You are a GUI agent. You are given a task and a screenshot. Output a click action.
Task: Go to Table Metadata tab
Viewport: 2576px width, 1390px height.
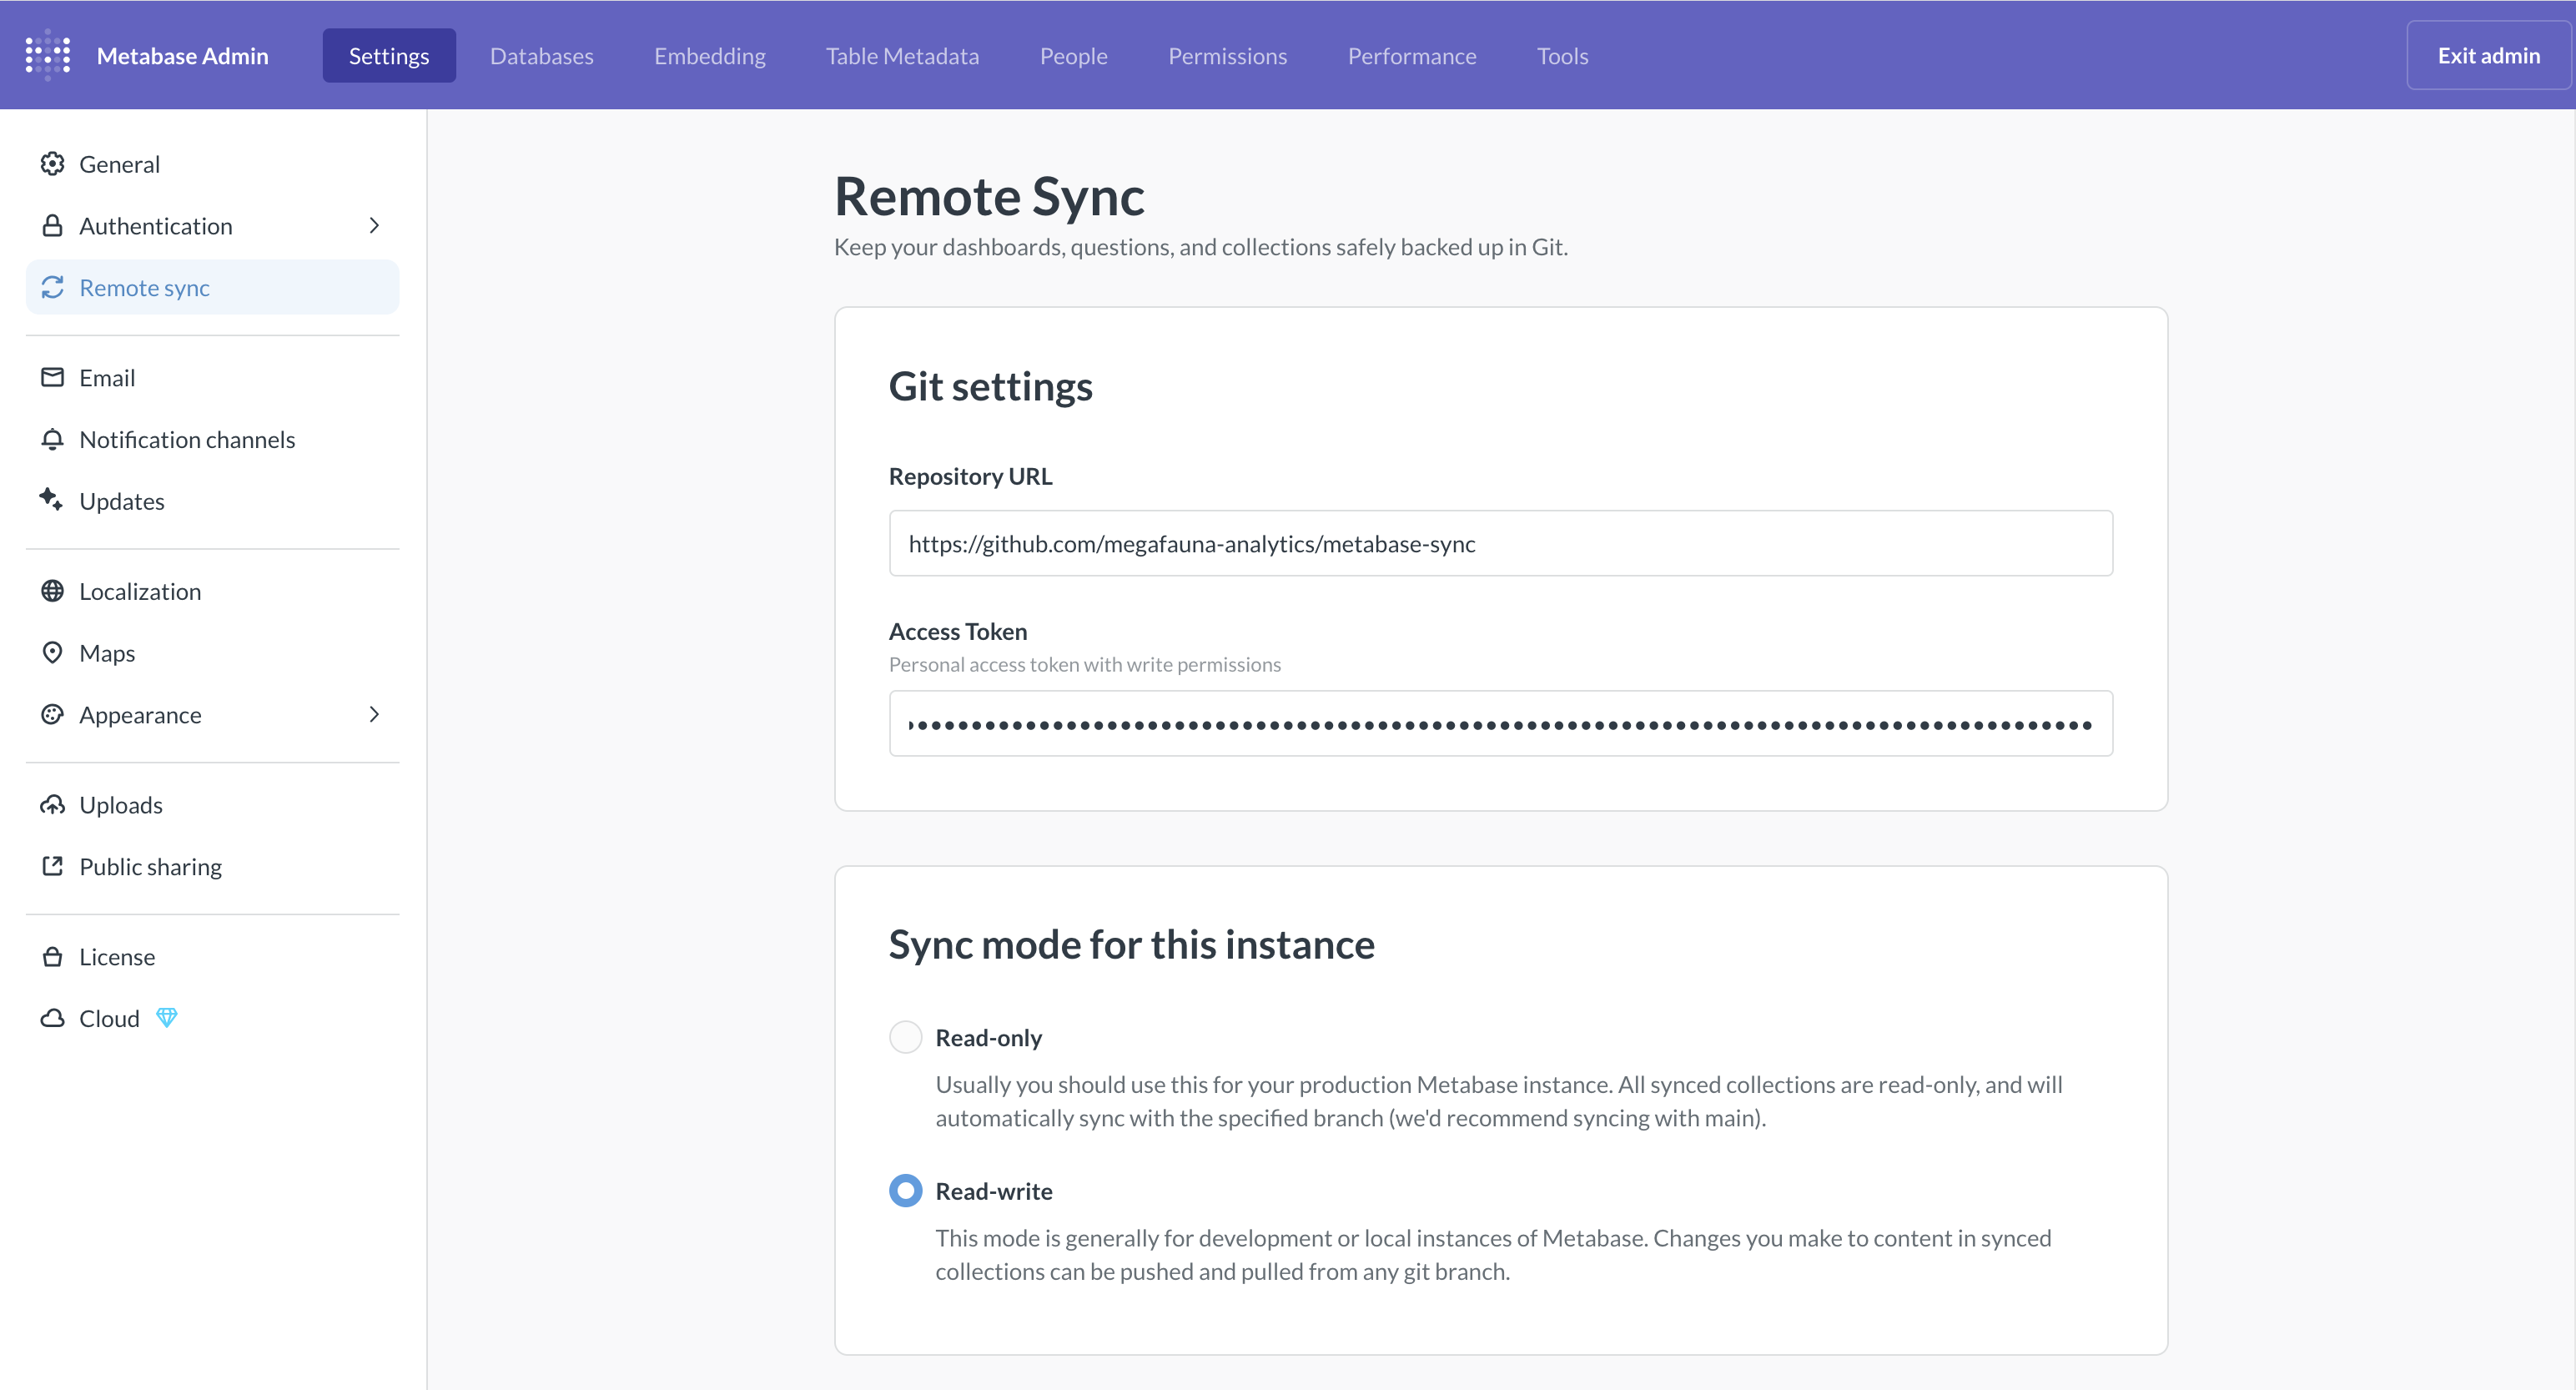tap(902, 56)
